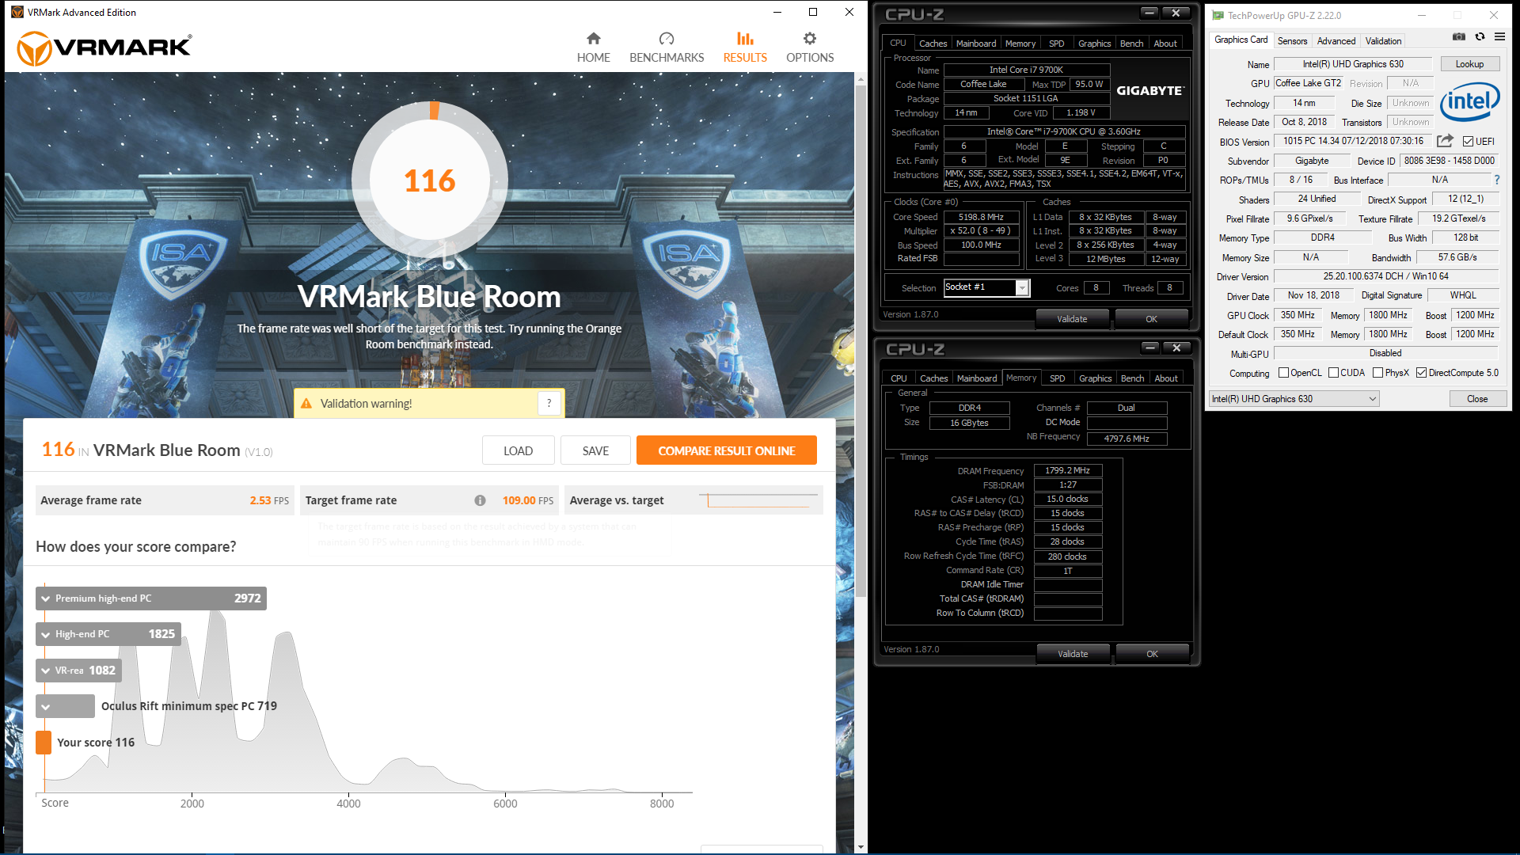Open the GPU-Z hamburger menu

[x=1499, y=36]
